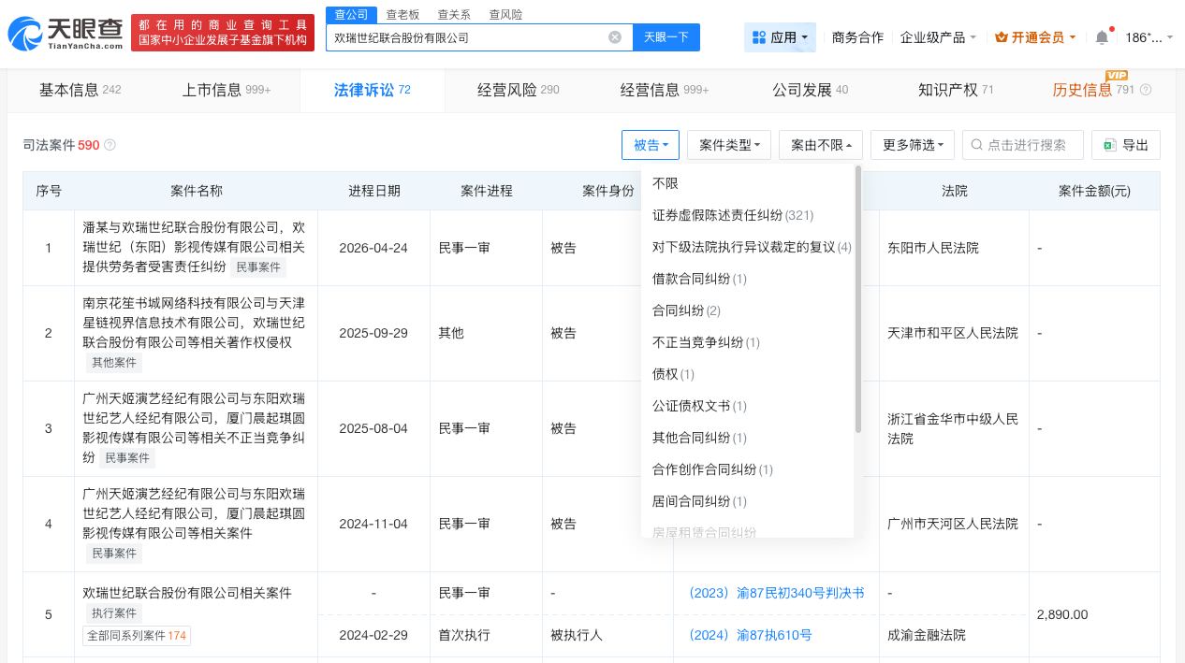Select the 查老板 menu item

[402, 13]
